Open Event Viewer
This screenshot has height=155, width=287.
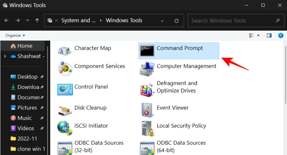173,108
